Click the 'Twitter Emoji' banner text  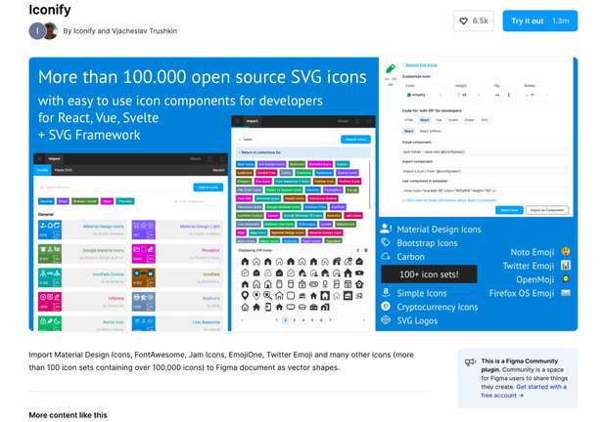click(x=529, y=266)
